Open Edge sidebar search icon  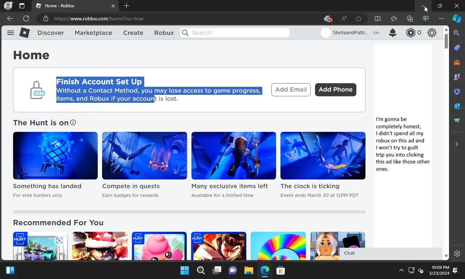[457, 33]
